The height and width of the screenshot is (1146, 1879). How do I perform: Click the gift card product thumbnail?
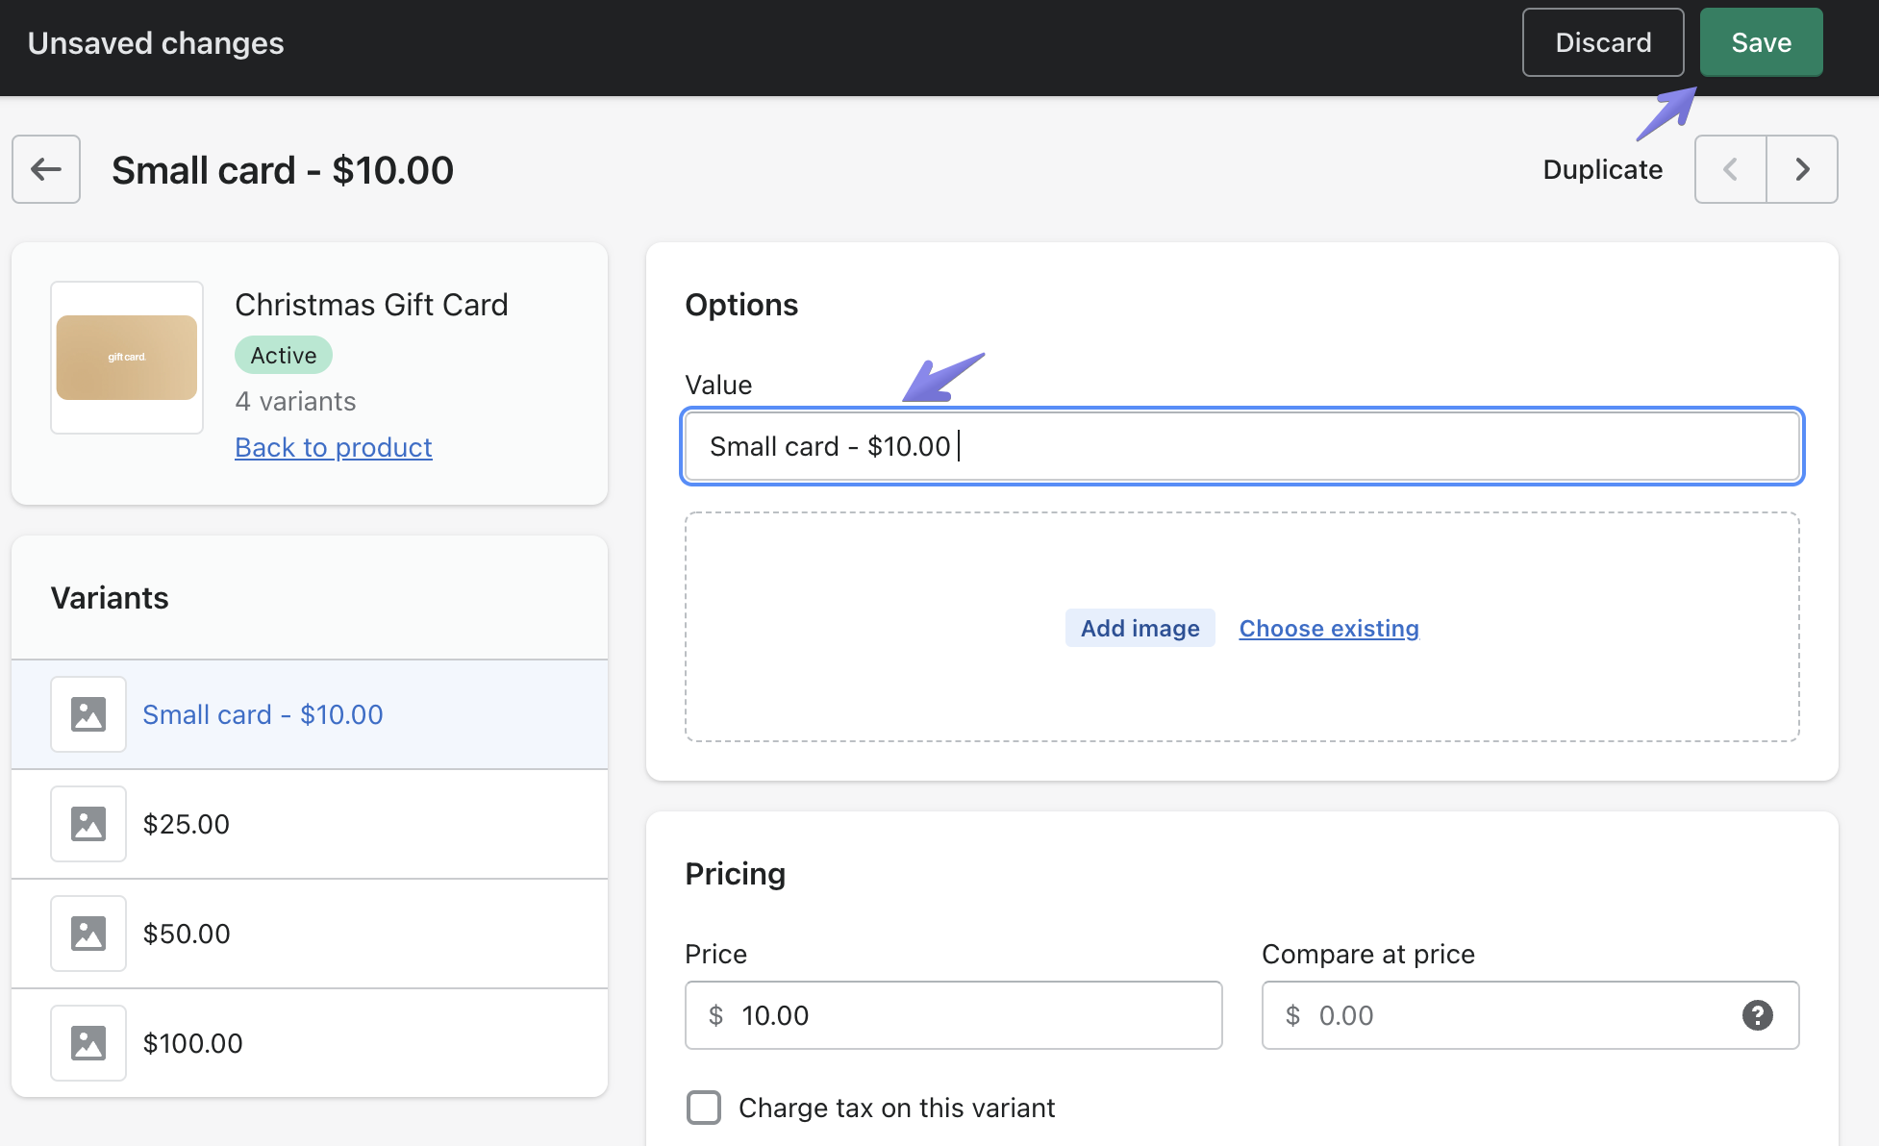(127, 358)
